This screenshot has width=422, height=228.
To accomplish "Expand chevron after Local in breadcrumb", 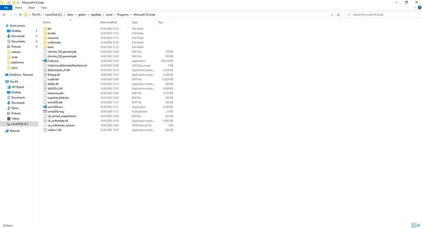I will (115, 15).
